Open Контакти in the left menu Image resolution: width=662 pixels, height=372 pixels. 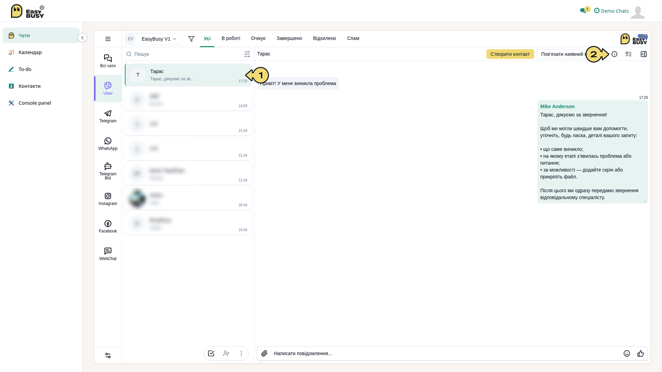[x=41, y=86]
